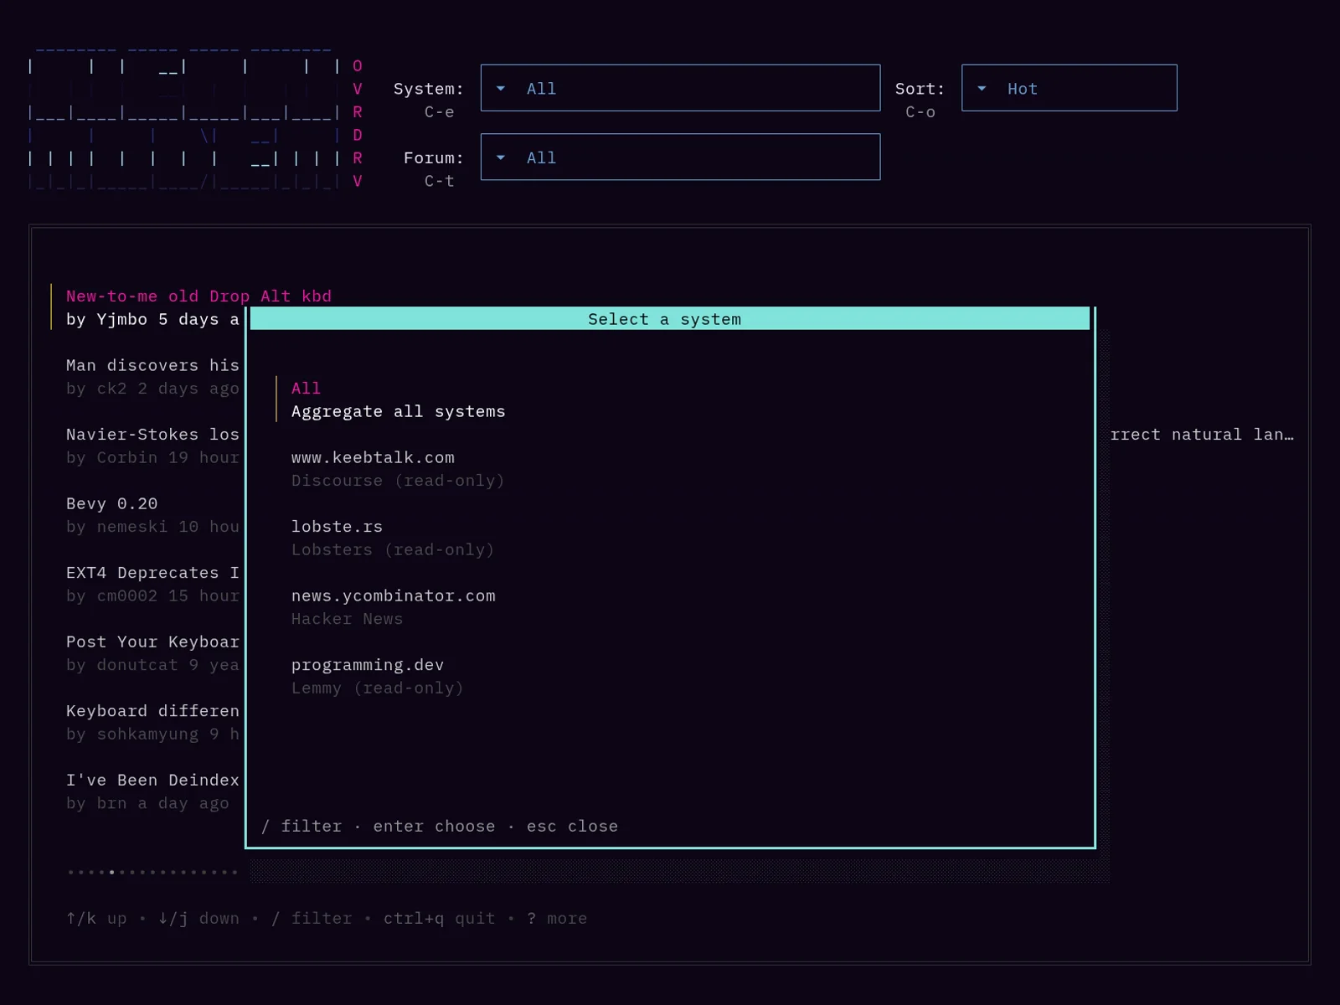Click the 'Forum:' label
The width and height of the screenshot is (1340, 1005).
[x=433, y=157]
